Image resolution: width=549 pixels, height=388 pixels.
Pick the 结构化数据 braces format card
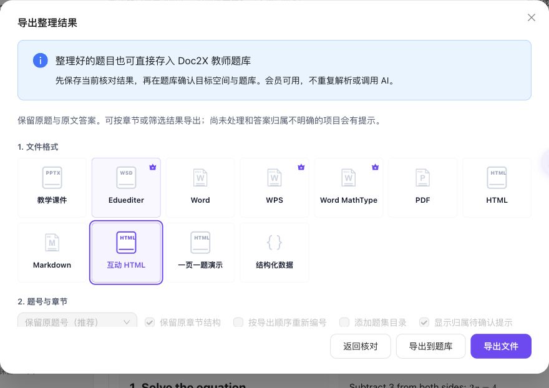[274, 253]
